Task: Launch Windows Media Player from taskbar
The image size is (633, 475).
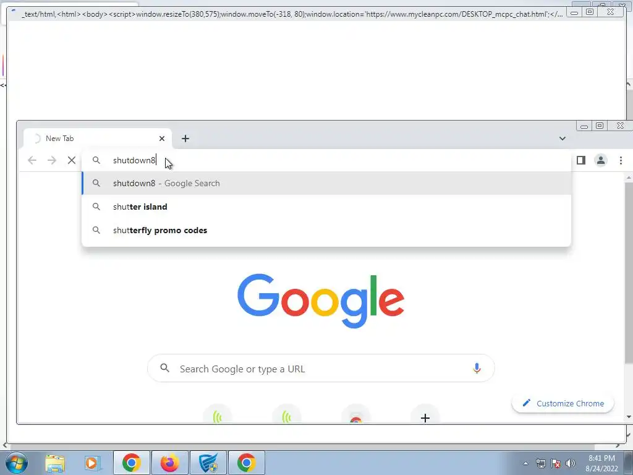Action: pos(93,463)
